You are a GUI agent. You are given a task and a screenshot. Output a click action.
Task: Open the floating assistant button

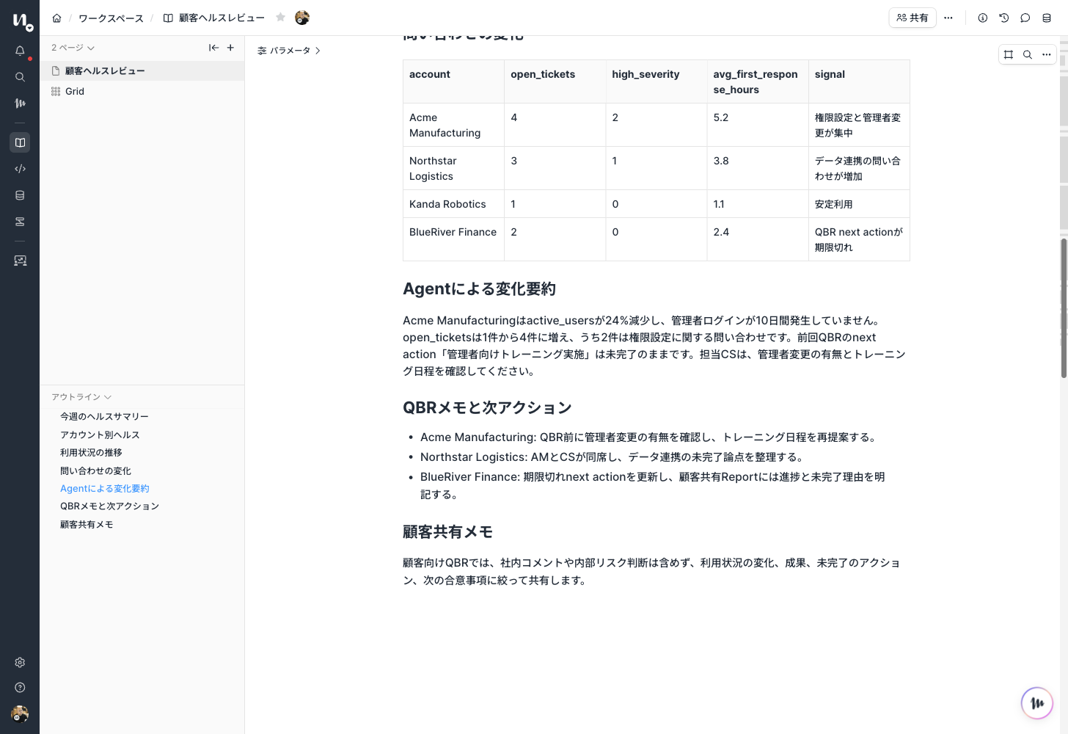coord(1037,703)
